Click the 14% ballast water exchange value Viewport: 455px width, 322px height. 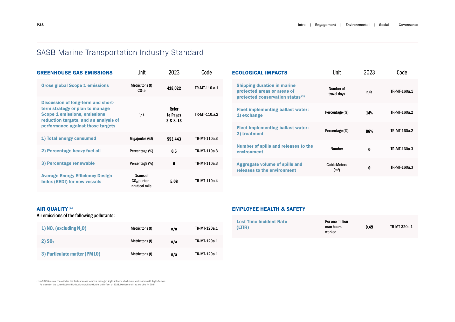[x=369, y=113]
